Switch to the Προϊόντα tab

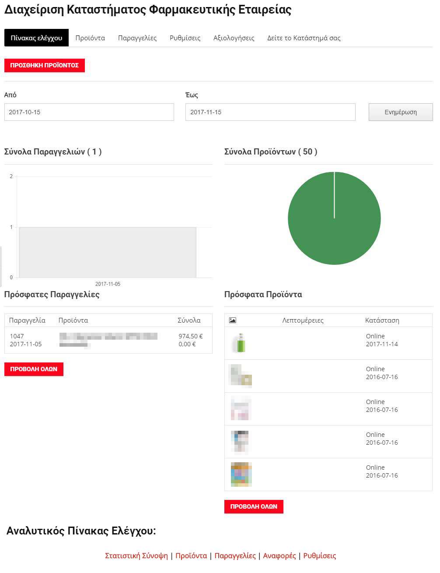[x=90, y=38]
